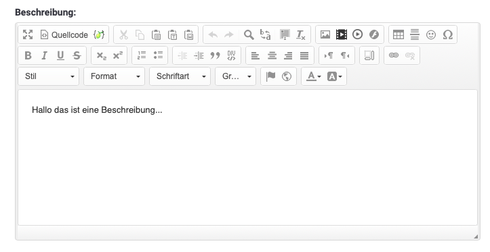
Task: Click paste from Word icon
Action: 189,34
